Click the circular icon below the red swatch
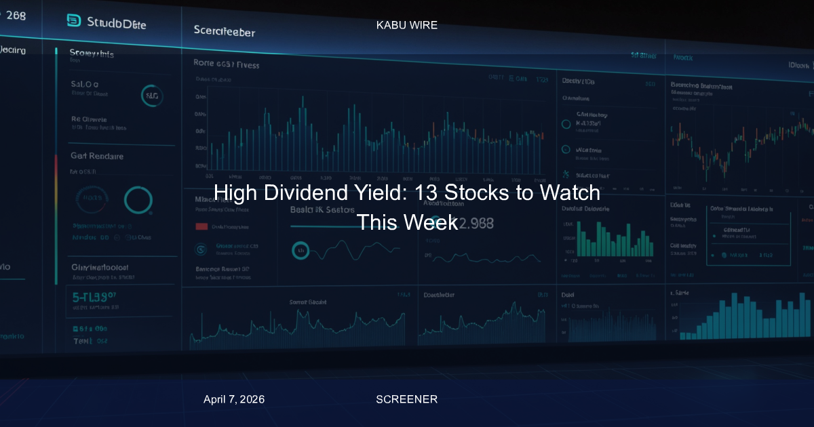 click(x=201, y=249)
